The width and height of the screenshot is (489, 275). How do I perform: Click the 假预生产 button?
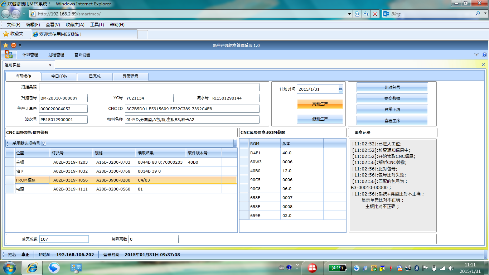pos(320,119)
